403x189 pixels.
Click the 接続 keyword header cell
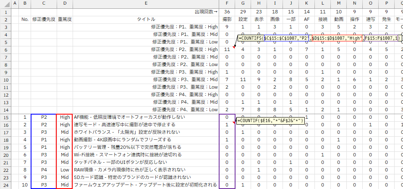click(322, 20)
